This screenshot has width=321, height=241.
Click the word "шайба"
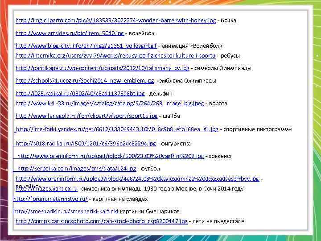pyautogui.click(x=171, y=116)
